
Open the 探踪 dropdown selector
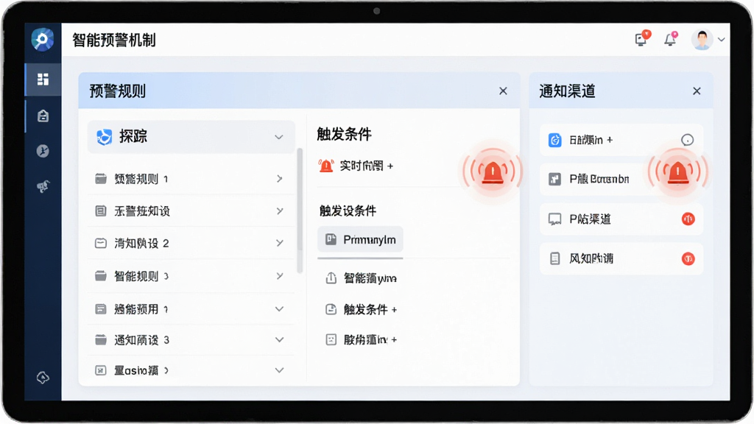[x=191, y=137]
